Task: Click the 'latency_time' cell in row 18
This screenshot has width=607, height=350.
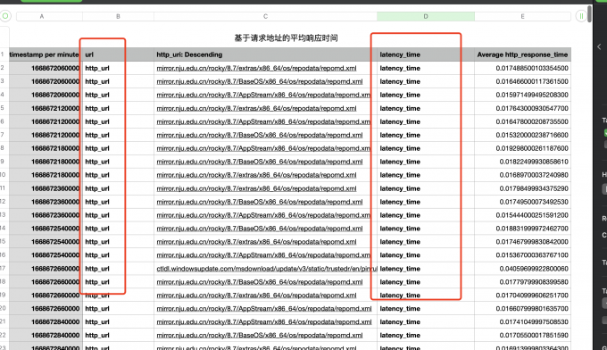Action: pyautogui.click(x=426, y=282)
